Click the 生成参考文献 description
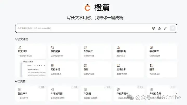187x105 pixels. pos(122,74)
